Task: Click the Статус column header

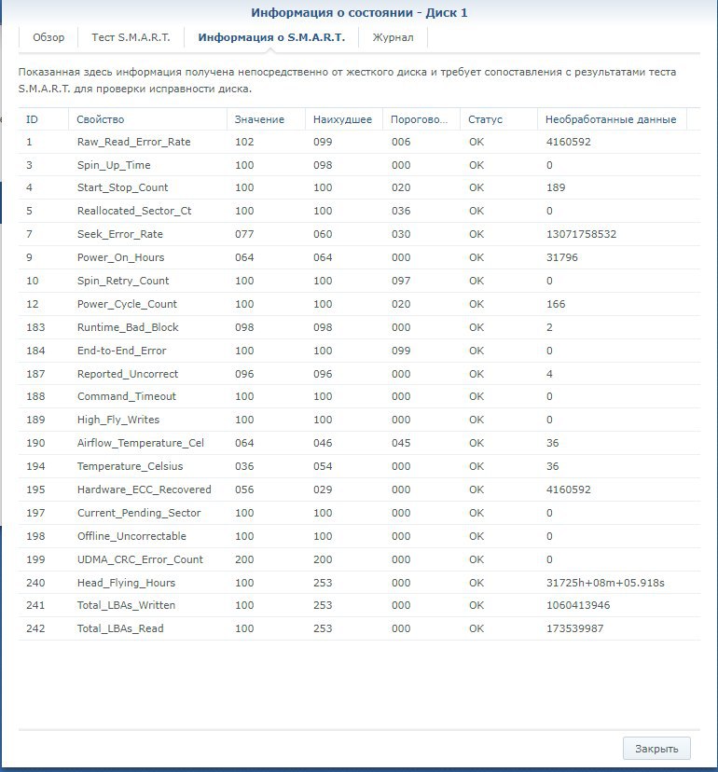Action: click(499, 119)
